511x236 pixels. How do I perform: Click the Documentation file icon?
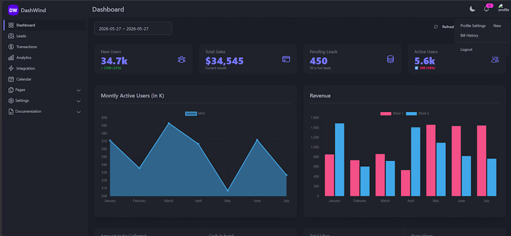click(x=11, y=111)
